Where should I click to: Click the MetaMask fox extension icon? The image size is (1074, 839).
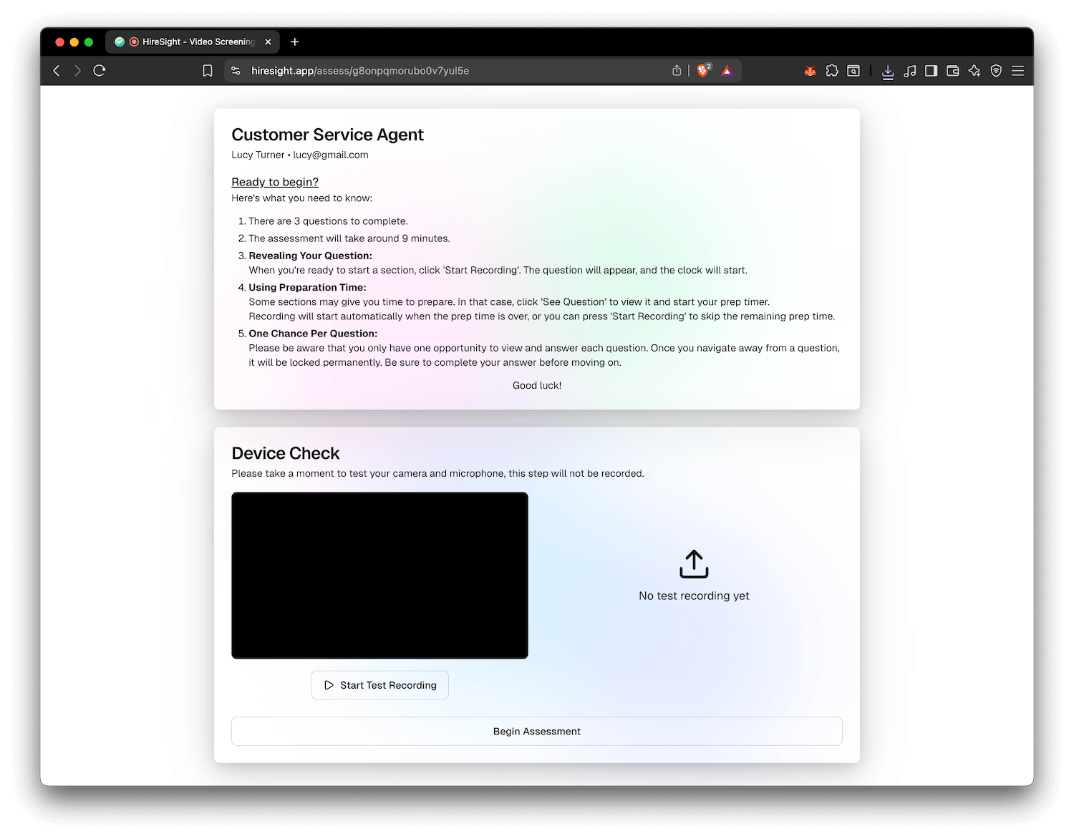(x=810, y=71)
